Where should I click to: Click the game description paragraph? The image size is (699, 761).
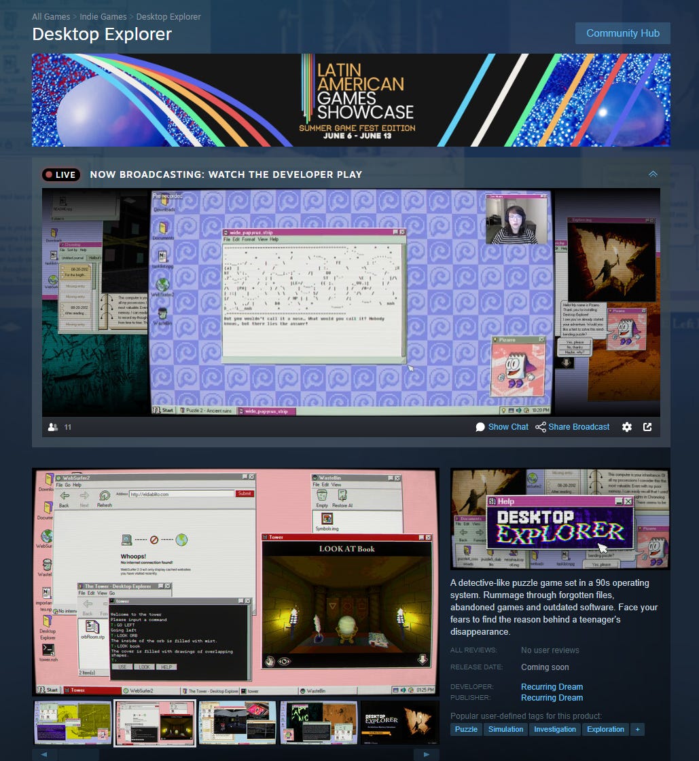(554, 607)
